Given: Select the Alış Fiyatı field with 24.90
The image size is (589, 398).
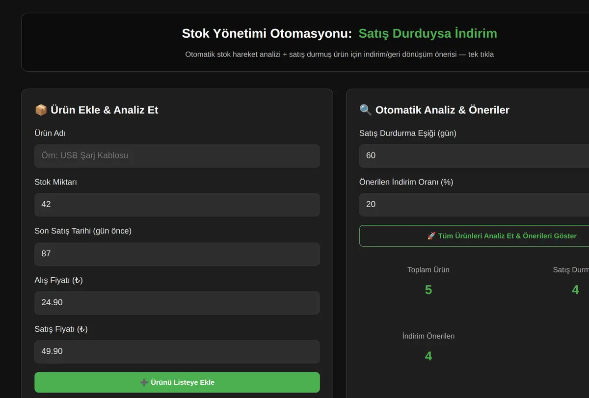Looking at the screenshot, I should coord(177,303).
